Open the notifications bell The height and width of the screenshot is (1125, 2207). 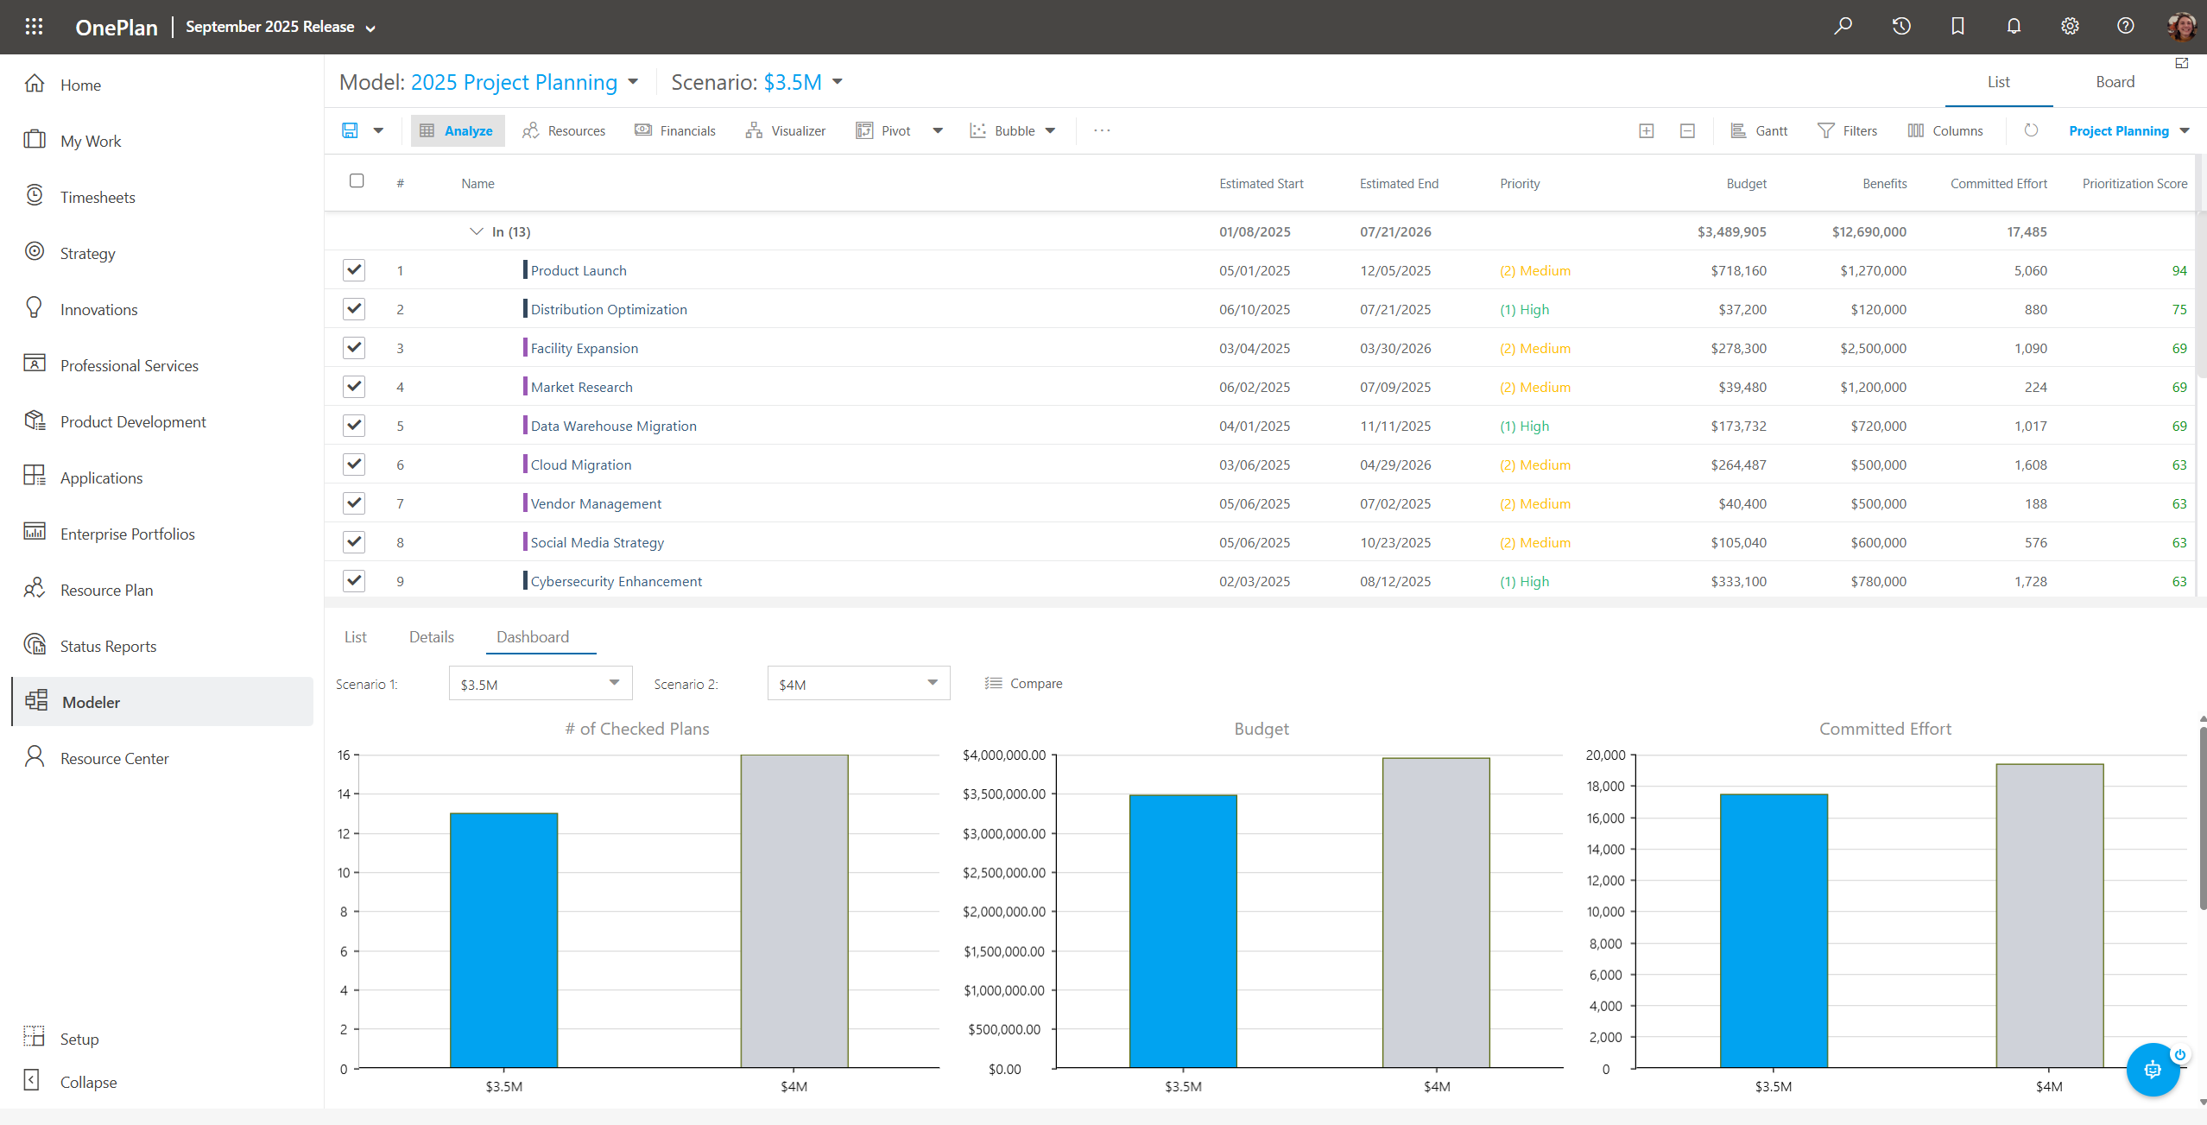[x=2014, y=26]
